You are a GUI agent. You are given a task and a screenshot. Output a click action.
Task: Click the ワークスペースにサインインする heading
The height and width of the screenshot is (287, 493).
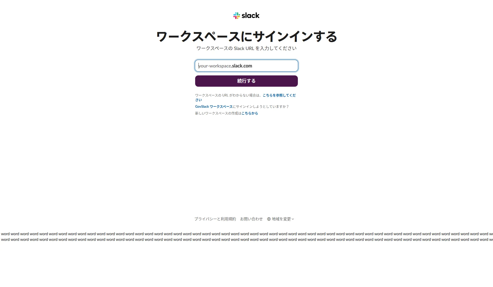tap(246, 36)
